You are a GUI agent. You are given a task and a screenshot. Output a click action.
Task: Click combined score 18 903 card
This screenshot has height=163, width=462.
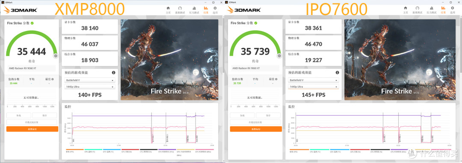[89, 58]
